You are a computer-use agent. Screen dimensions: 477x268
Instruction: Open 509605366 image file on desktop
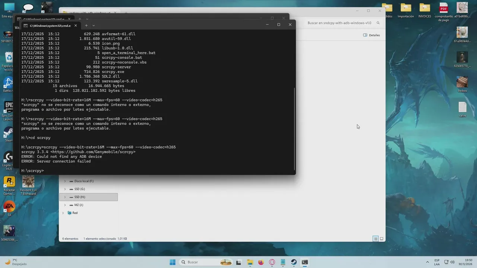pos(9,234)
